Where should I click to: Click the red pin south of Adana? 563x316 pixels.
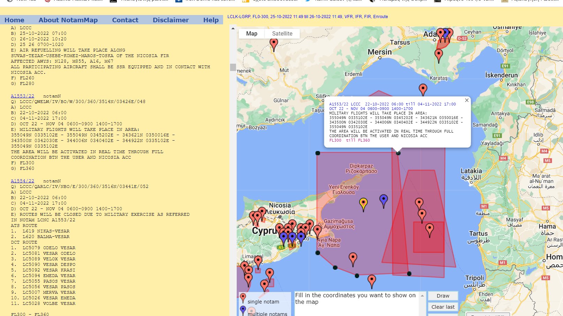coord(439,56)
